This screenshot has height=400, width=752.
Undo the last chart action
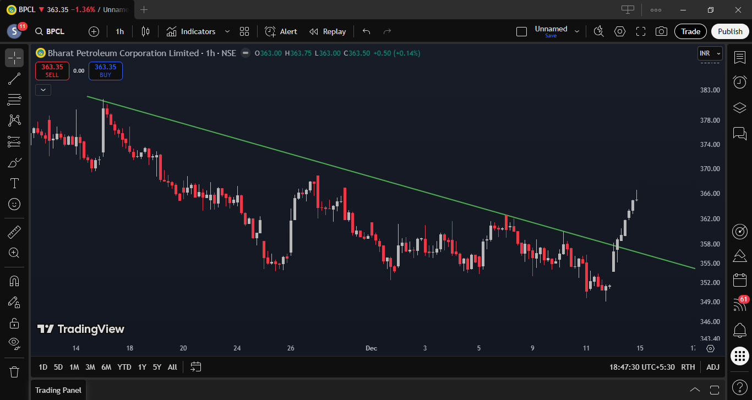click(367, 31)
